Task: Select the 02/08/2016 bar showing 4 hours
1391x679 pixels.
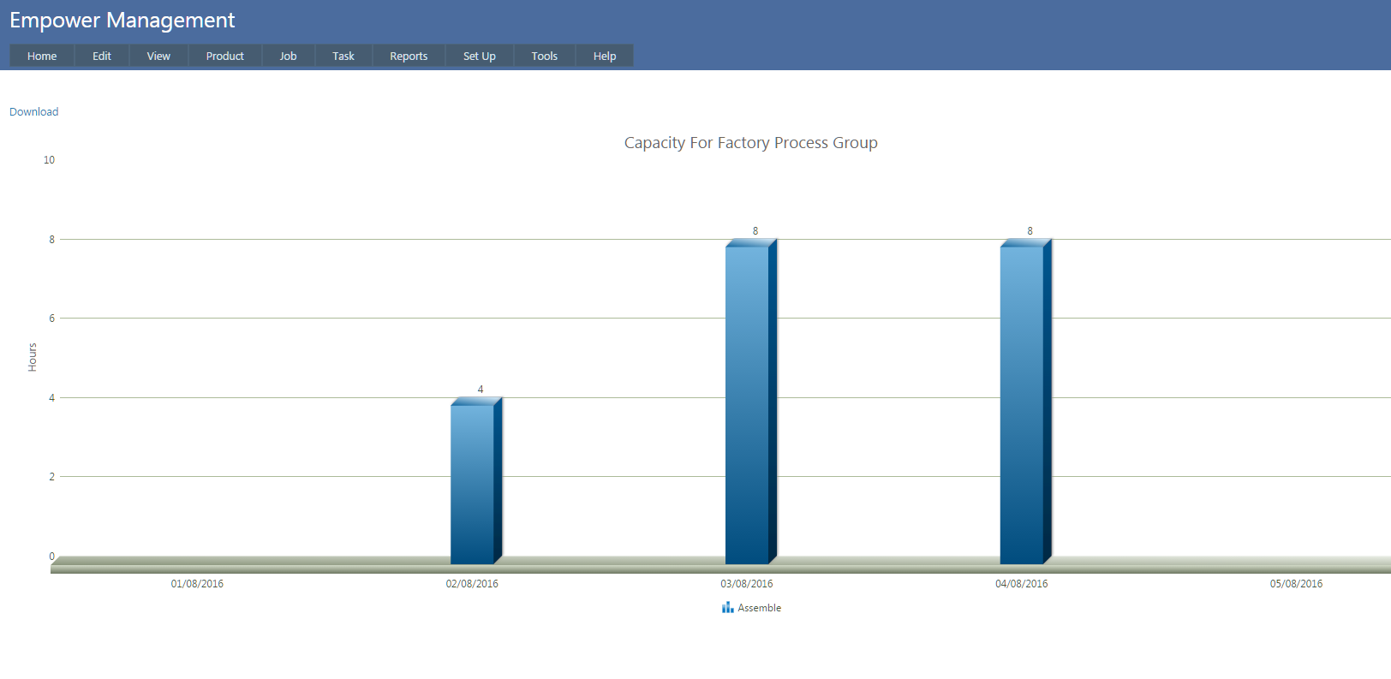Action: (473, 484)
